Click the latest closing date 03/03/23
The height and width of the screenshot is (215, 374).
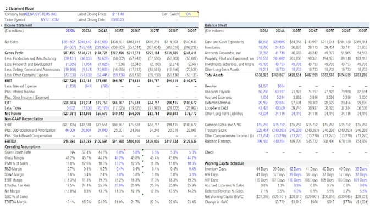point(117,20)
